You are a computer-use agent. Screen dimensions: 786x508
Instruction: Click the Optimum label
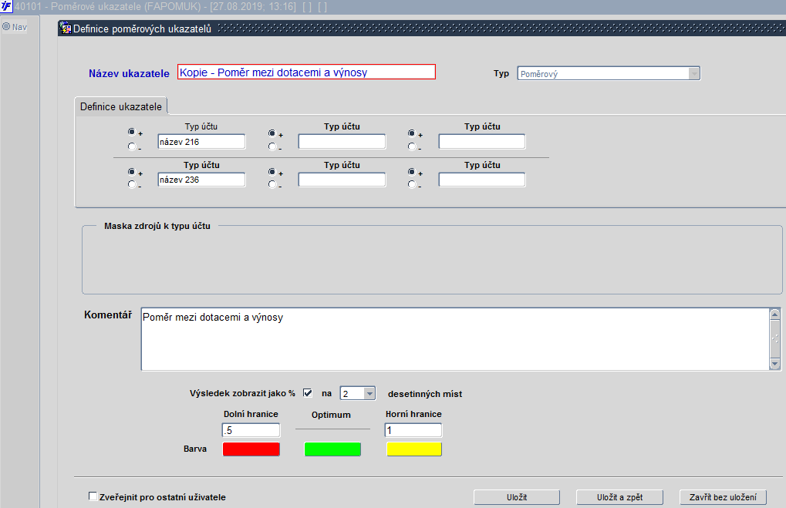[331, 415]
